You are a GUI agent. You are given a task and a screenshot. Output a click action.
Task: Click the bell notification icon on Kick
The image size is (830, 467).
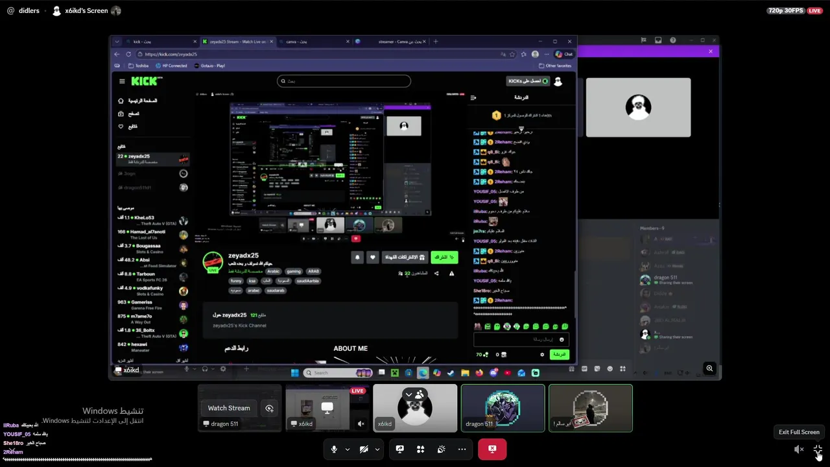(357, 257)
